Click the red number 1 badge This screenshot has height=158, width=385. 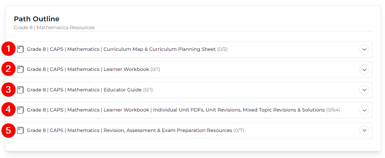[x=8, y=49]
